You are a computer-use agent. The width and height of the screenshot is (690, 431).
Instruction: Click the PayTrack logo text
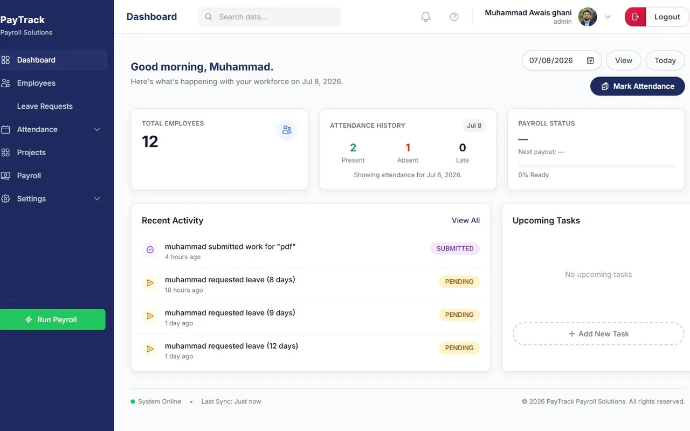pos(23,20)
